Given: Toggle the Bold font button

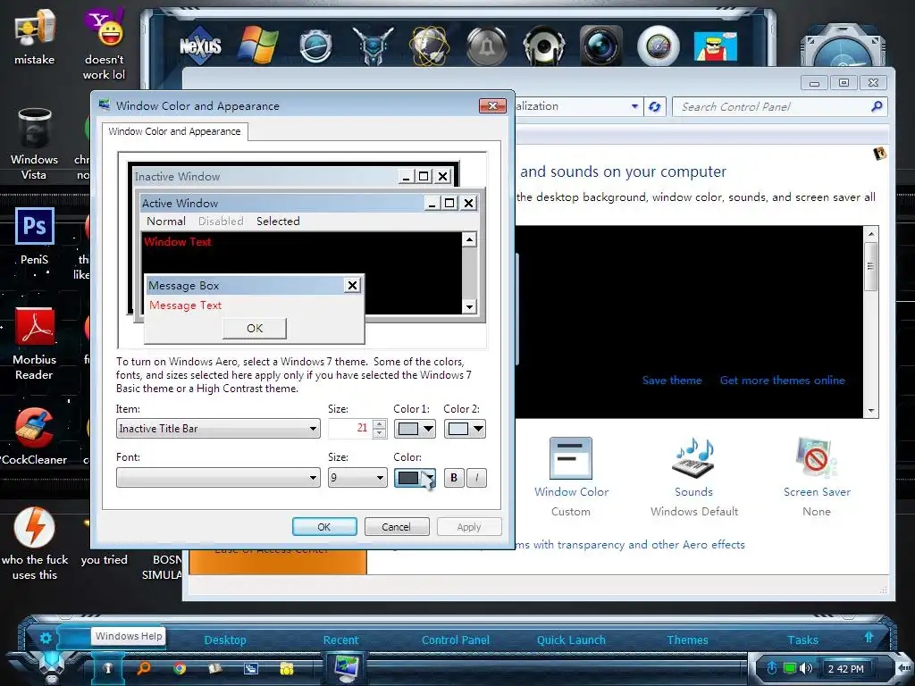Looking at the screenshot, I should [x=454, y=478].
